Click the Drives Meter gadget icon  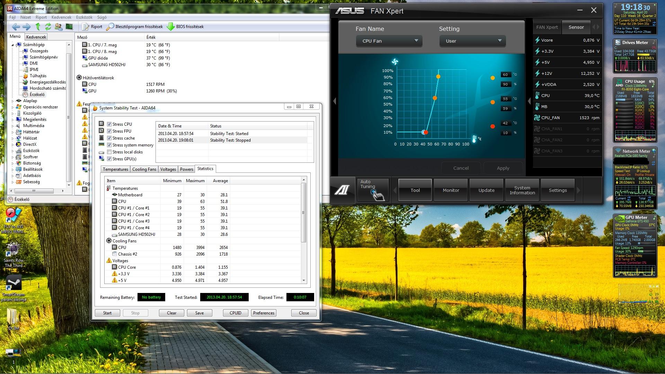click(618, 43)
